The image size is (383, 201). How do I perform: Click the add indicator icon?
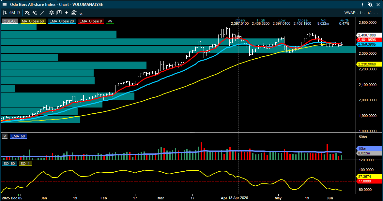[x=27, y=13]
